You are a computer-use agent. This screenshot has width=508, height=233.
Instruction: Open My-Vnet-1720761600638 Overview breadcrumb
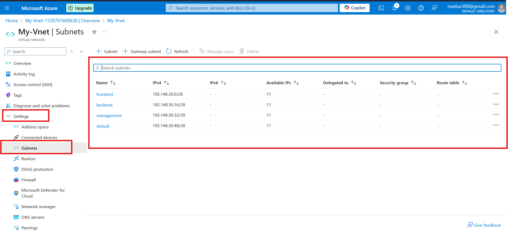[x=63, y=21]
